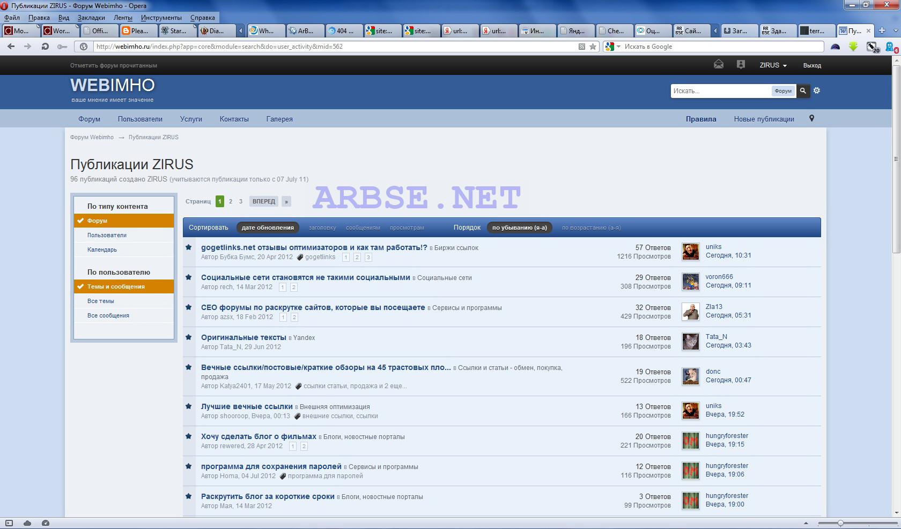Screen dimensions: 901x529
Task: Click the Выход logout link
Action: (812, 65)
